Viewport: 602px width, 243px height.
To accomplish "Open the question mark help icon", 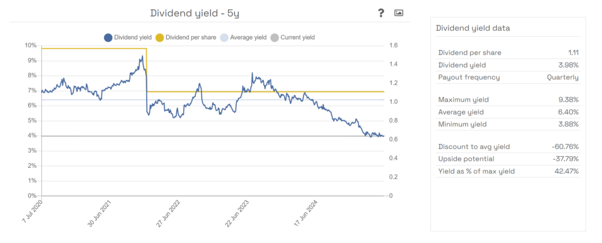I will pos(380,13).
